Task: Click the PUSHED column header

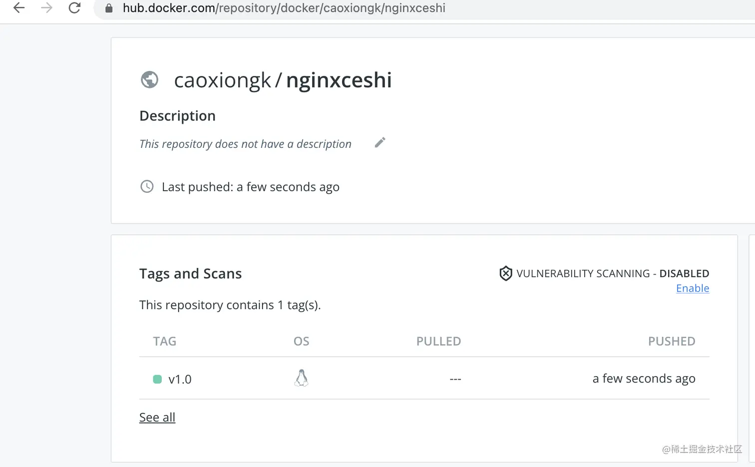Action: tap(671, 341)
